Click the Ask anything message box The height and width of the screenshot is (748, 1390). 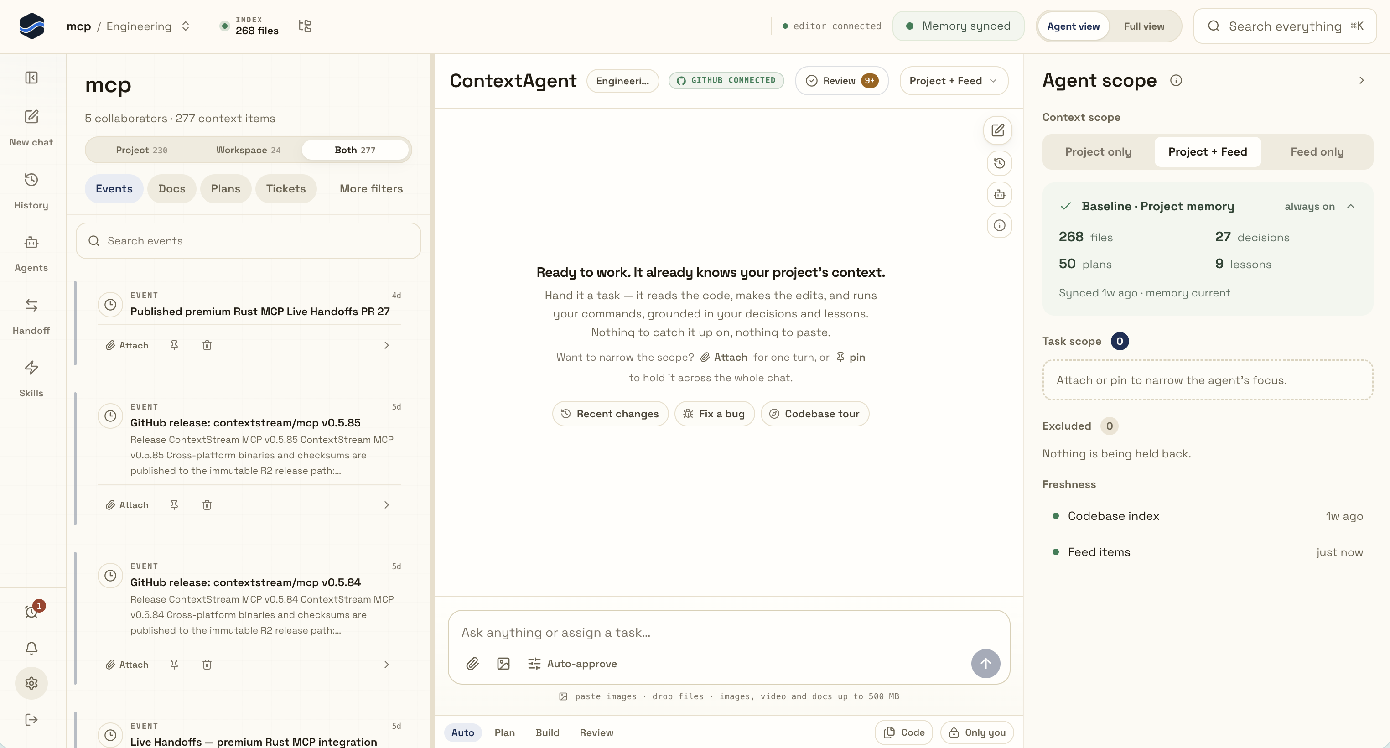click(x=728, y=633)
